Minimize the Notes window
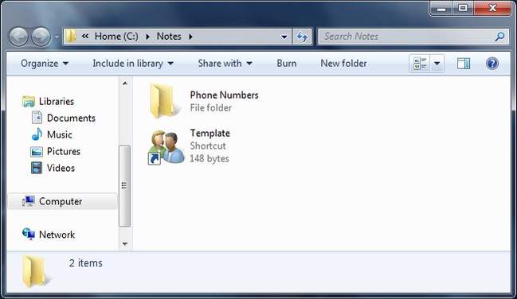 441,8
